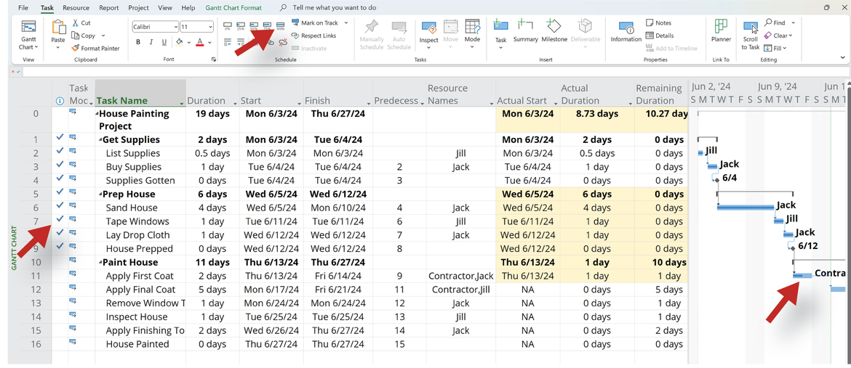Open the Gantt Chart view button

(28, 36)
